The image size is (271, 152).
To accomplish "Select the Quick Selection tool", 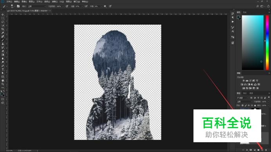I will [x=3, y=25].
